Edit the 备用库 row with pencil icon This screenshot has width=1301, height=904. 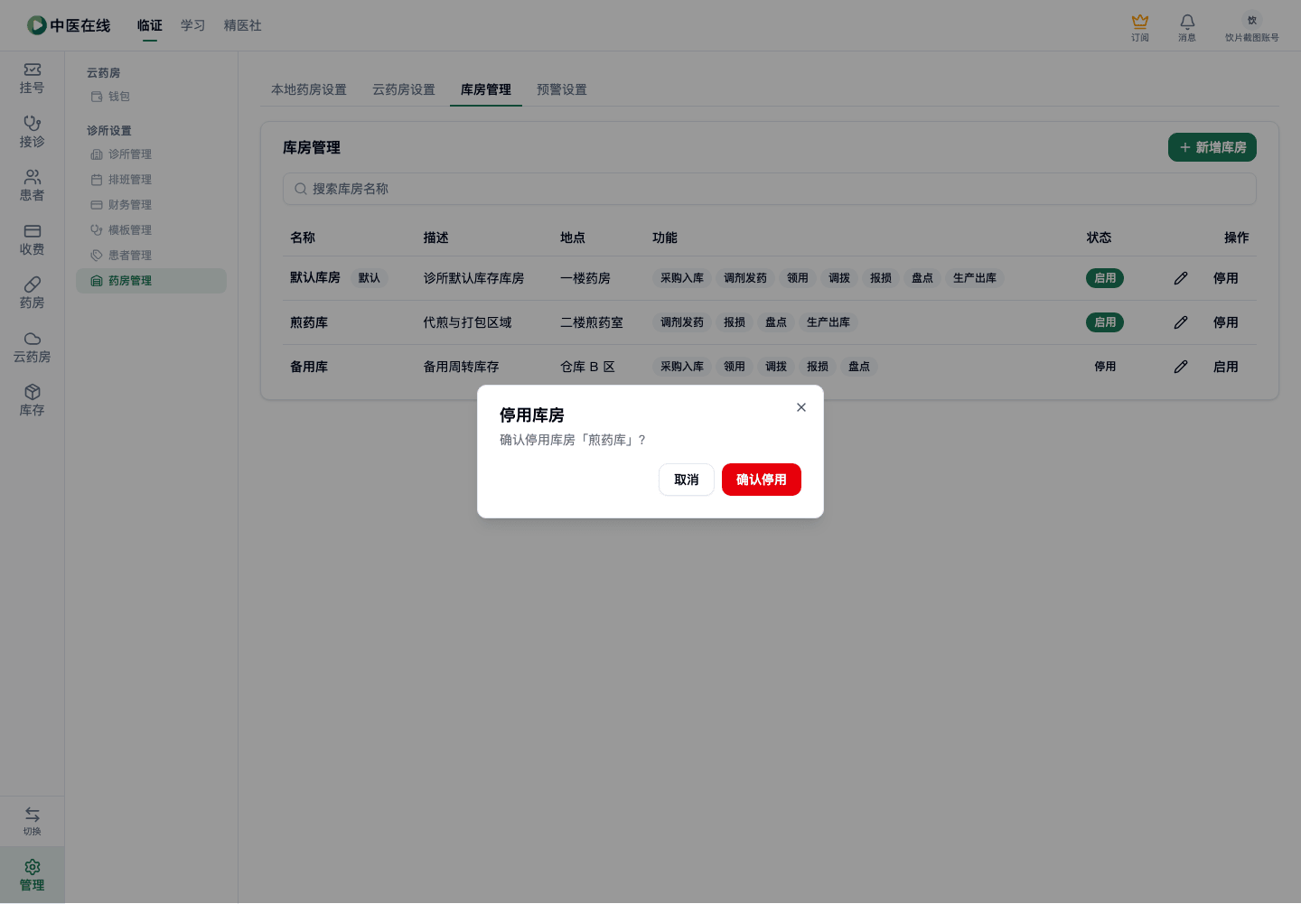(x=1181, y=367)
